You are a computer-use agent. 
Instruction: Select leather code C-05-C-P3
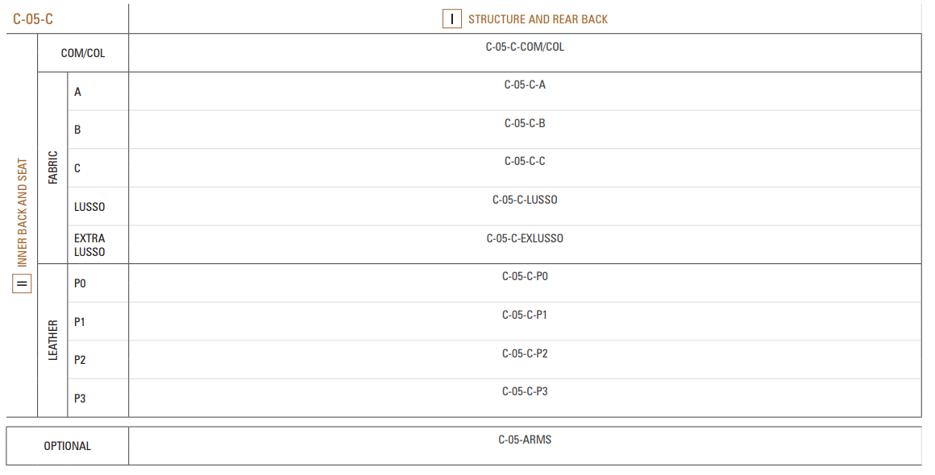(x=525, y=391)
